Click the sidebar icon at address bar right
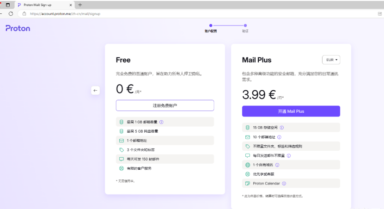This screenshot has height=209, width=384. tap(379, 14)
